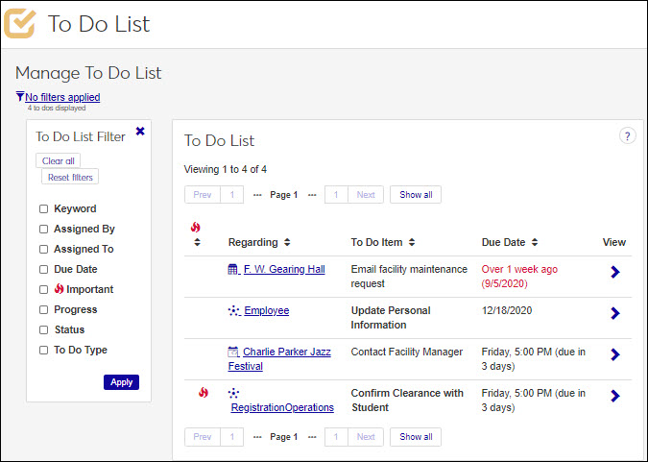Click the top Show all button
The height and width of the screenshot is (462, 648).
click(x=415, y=195)
